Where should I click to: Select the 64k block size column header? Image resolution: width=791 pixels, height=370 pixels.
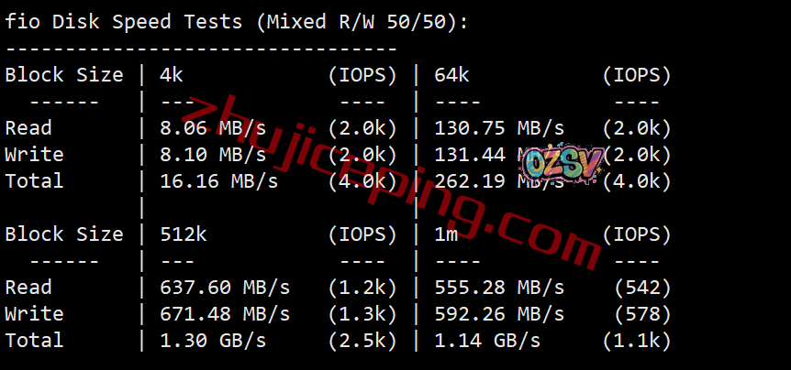coord(451,75)
